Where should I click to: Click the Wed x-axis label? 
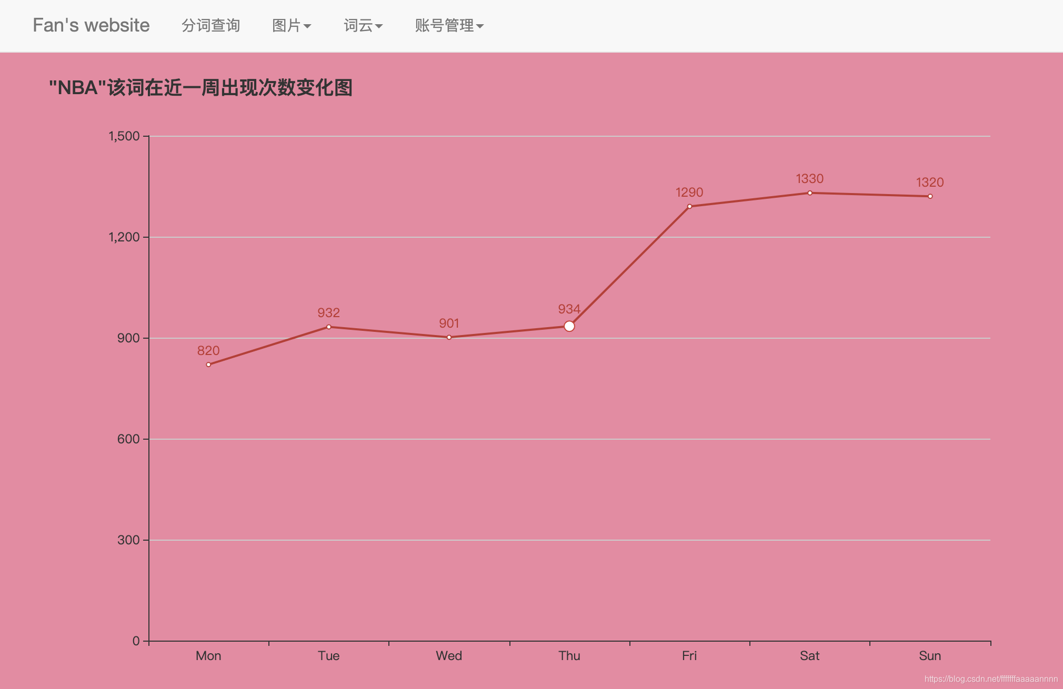point(449,656)
